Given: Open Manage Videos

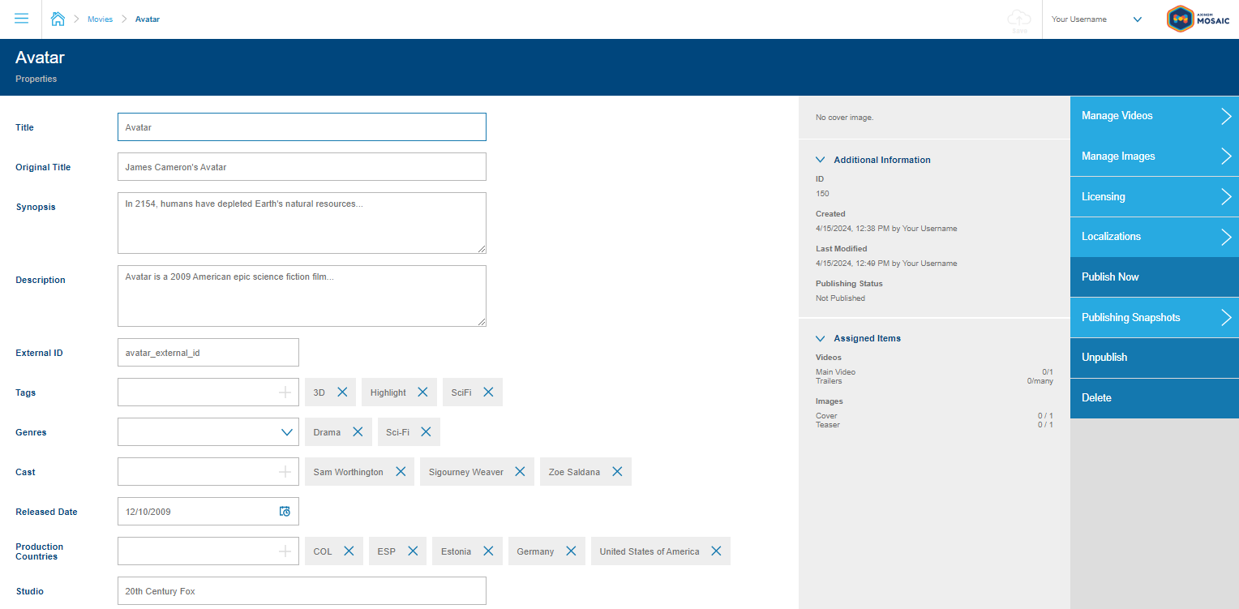Looking at the screenshot, I should [1154, 116].
